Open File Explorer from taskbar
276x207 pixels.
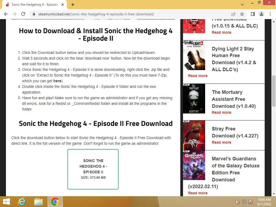point(38,202)
